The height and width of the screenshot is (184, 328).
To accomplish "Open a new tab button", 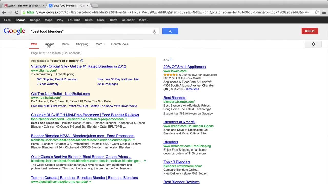I will pyautogui.click(x=95, y=6).
